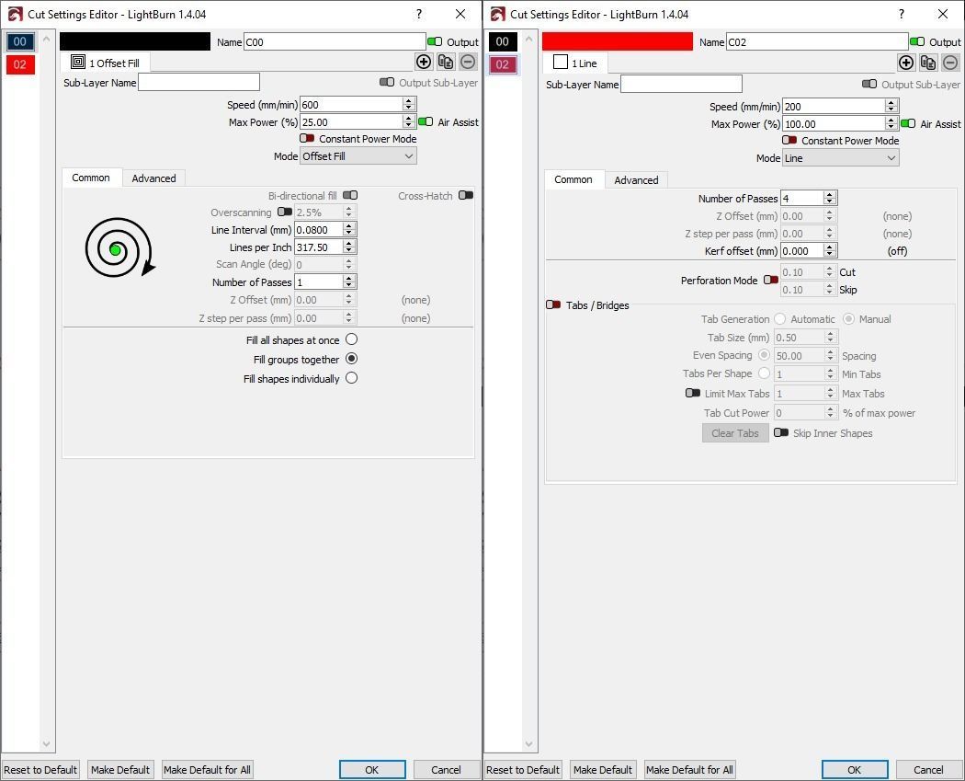The image size is (965, 781).
Task: Select Fill all shapes at once
Action: point(351,339)
